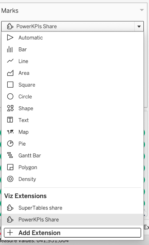Pick the Area mark icon
The image size is (149, 245).
(x=10, y=73)
